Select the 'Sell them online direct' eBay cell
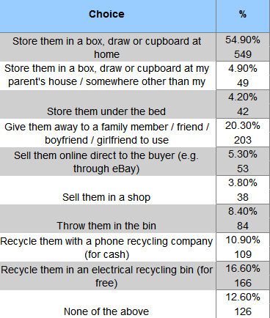Viewport: 270px width, 318px height. point(108,161)
